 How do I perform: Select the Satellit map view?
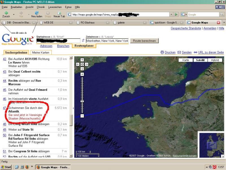(200, 60)
